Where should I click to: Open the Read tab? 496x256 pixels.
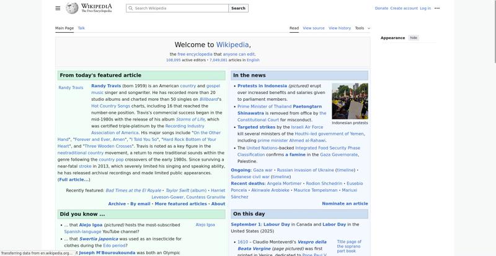[x=294, y=28]
